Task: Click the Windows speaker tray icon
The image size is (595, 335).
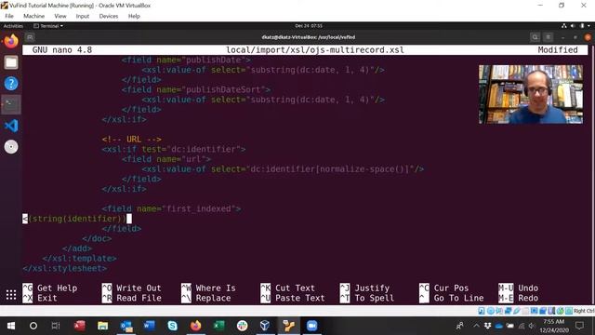Action: pyautogui.click(x=532, y=326)
